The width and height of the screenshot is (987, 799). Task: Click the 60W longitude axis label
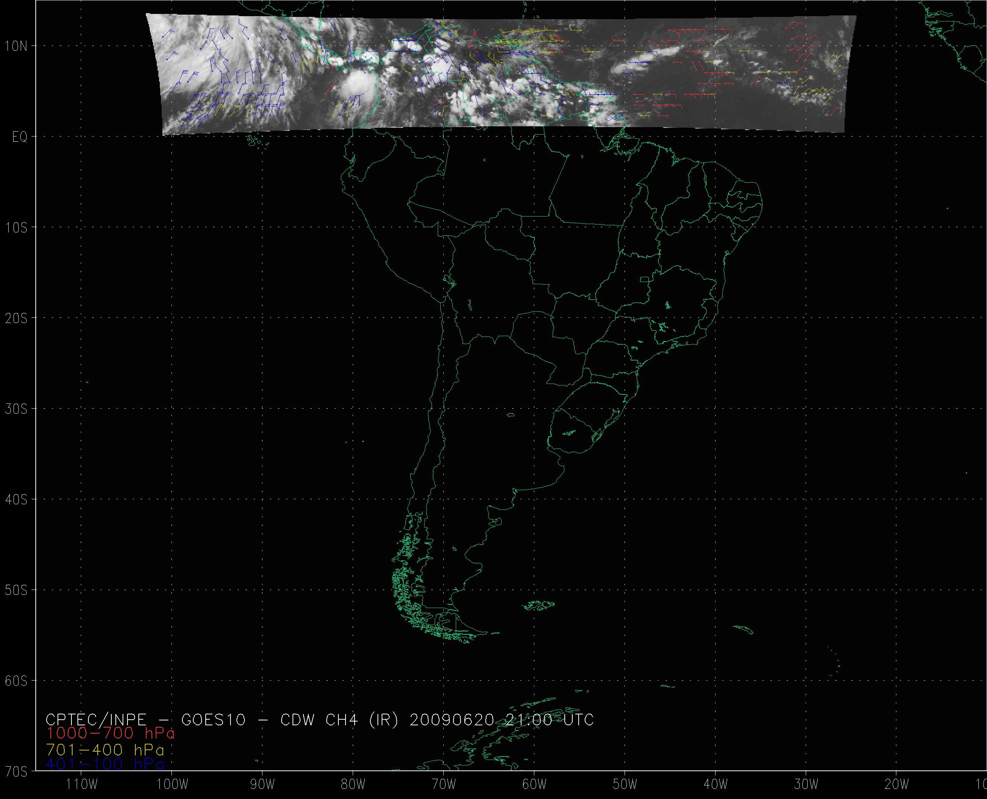click(534, 784)
